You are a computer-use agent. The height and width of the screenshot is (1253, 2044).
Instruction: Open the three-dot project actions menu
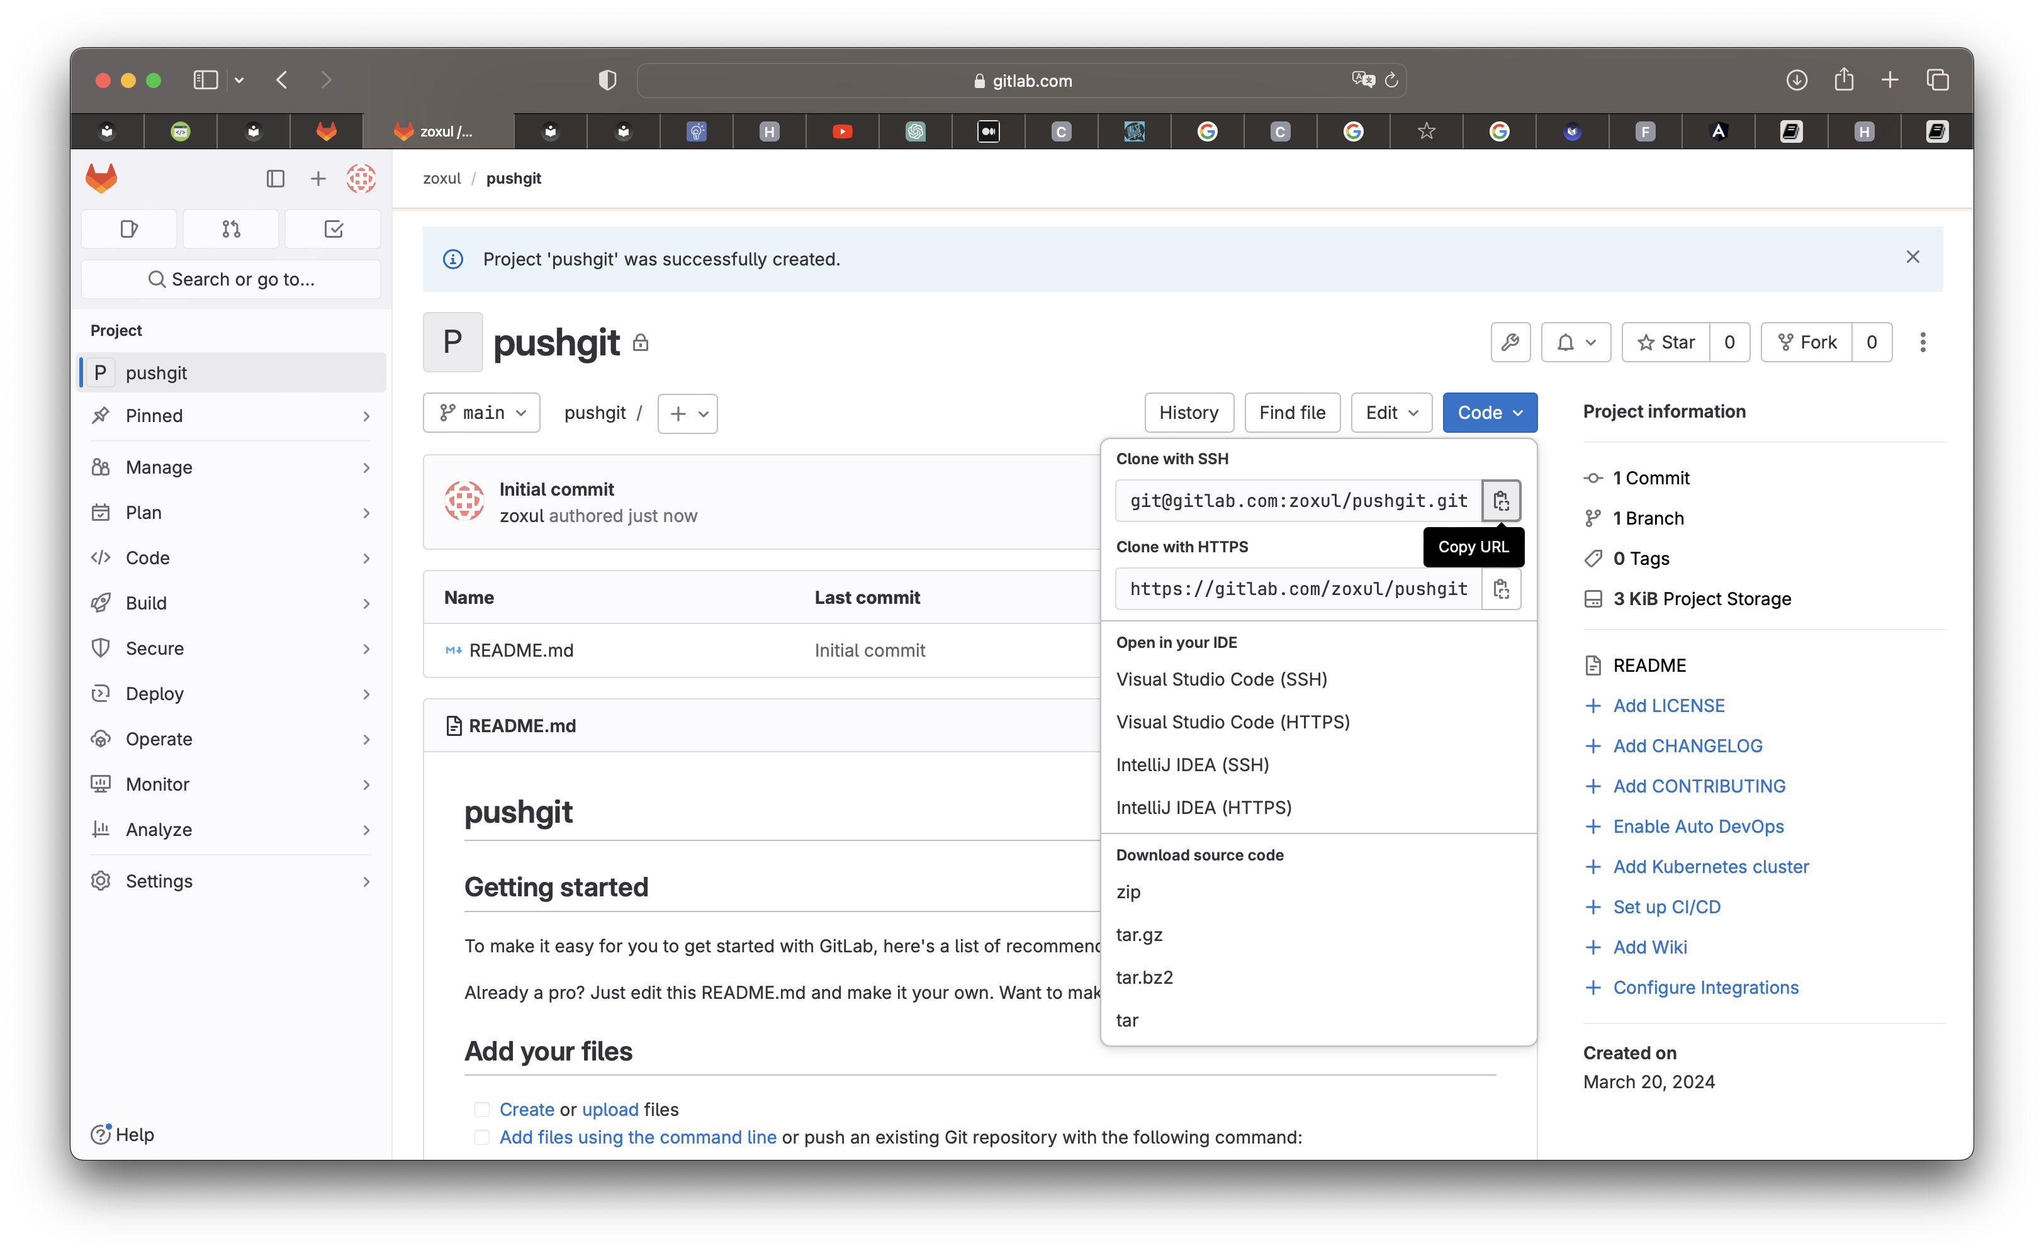click(1922, 342)
